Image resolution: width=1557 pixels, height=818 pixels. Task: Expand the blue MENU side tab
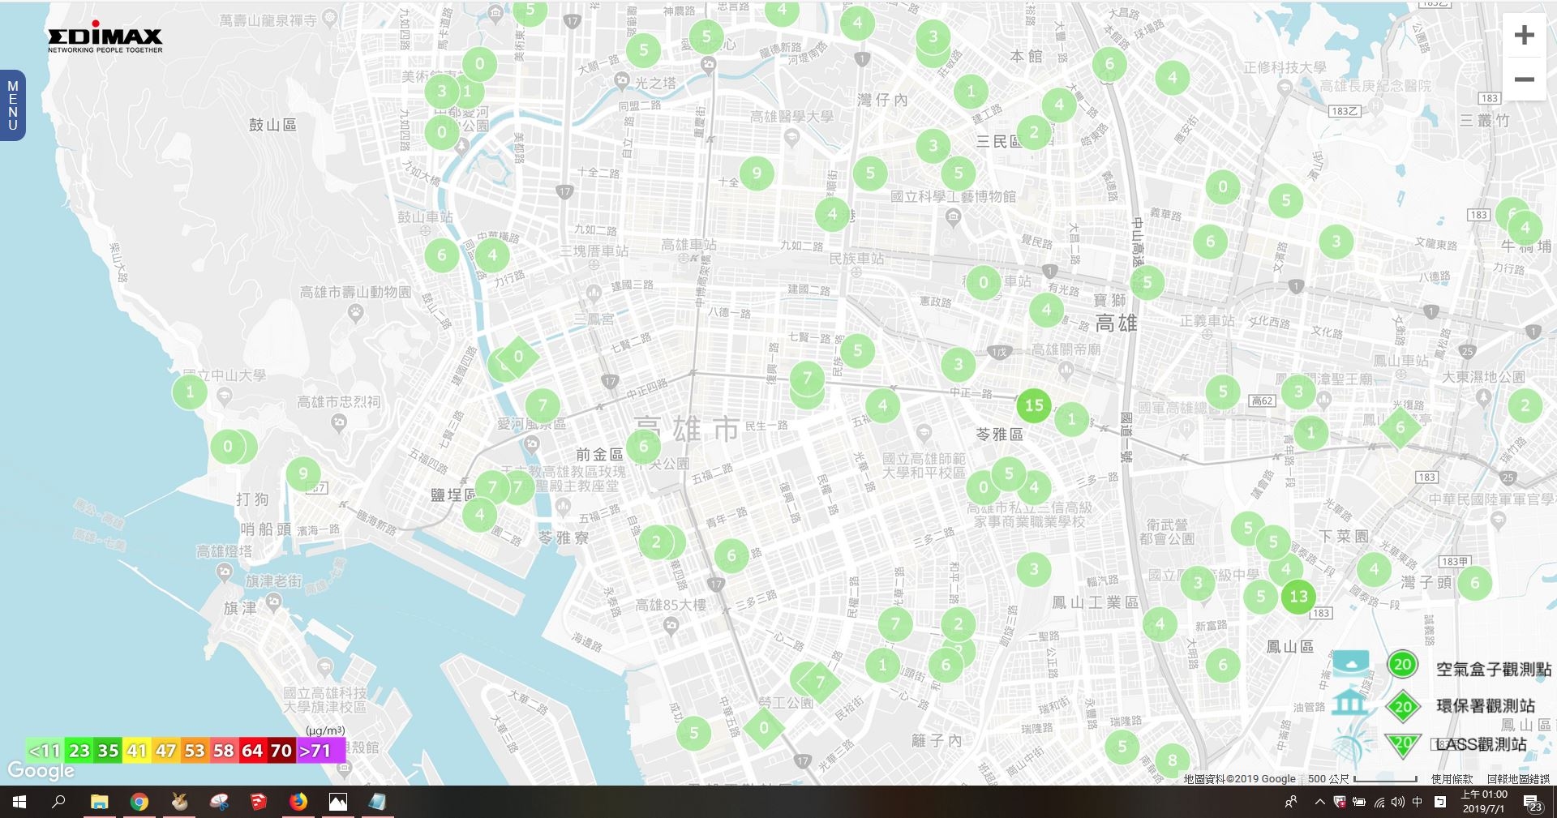12,105
